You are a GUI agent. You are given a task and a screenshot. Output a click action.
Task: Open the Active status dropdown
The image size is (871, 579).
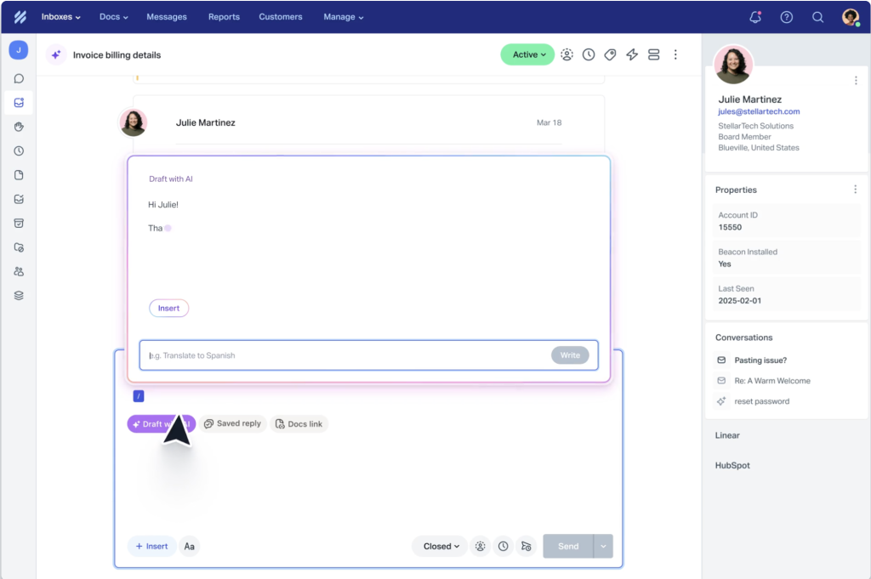coord(527,54)
